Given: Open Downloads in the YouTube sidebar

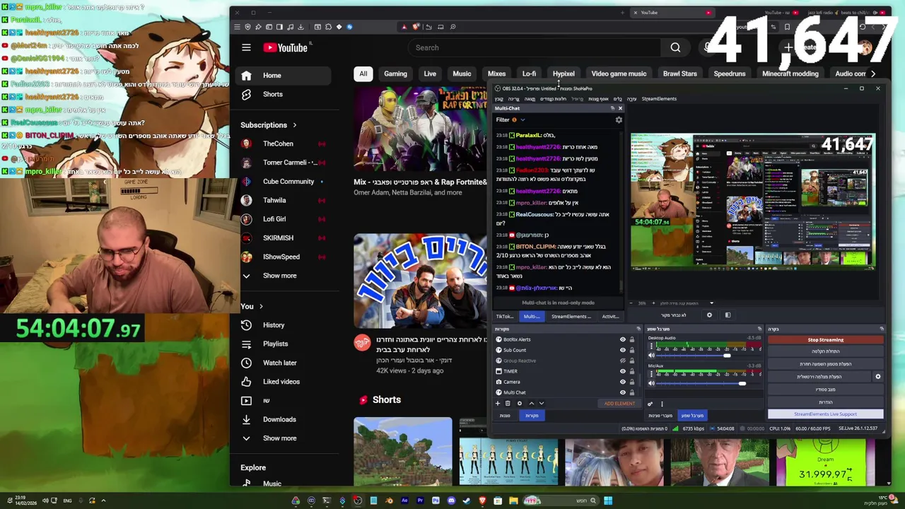Looking at the screenshot, I should (279, 419).
